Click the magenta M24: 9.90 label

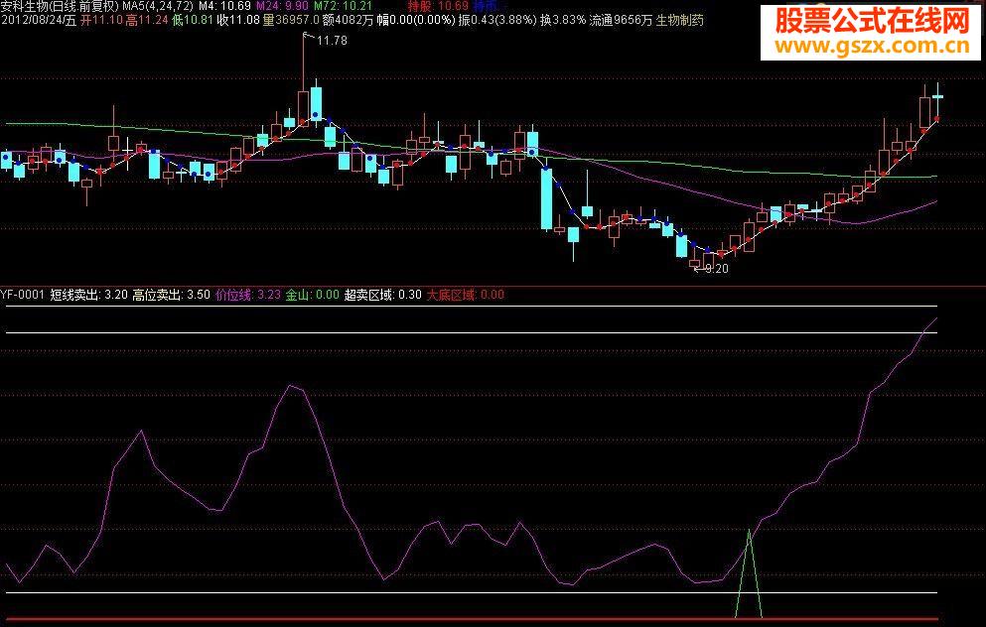click(x=282, y=6)
